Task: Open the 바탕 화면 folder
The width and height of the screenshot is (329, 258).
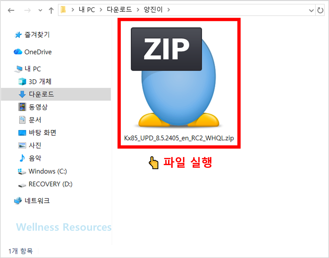Action: [x=42, y=132]
